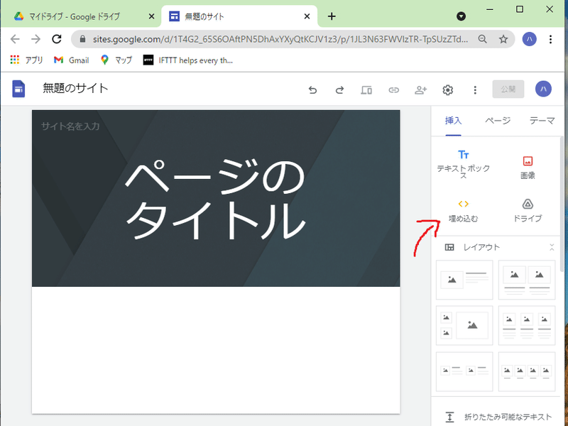This screenshot has width=568, height=426.
Task: Go forward in browser history
Action: (x=35, y=39)
